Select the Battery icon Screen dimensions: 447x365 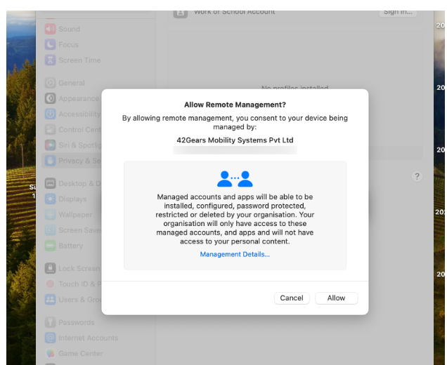point(50,246)
